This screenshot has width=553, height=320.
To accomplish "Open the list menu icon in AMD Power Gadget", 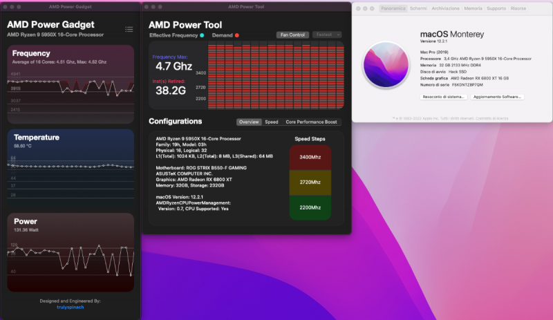I will pyautogui.click(x=129, y=30).
